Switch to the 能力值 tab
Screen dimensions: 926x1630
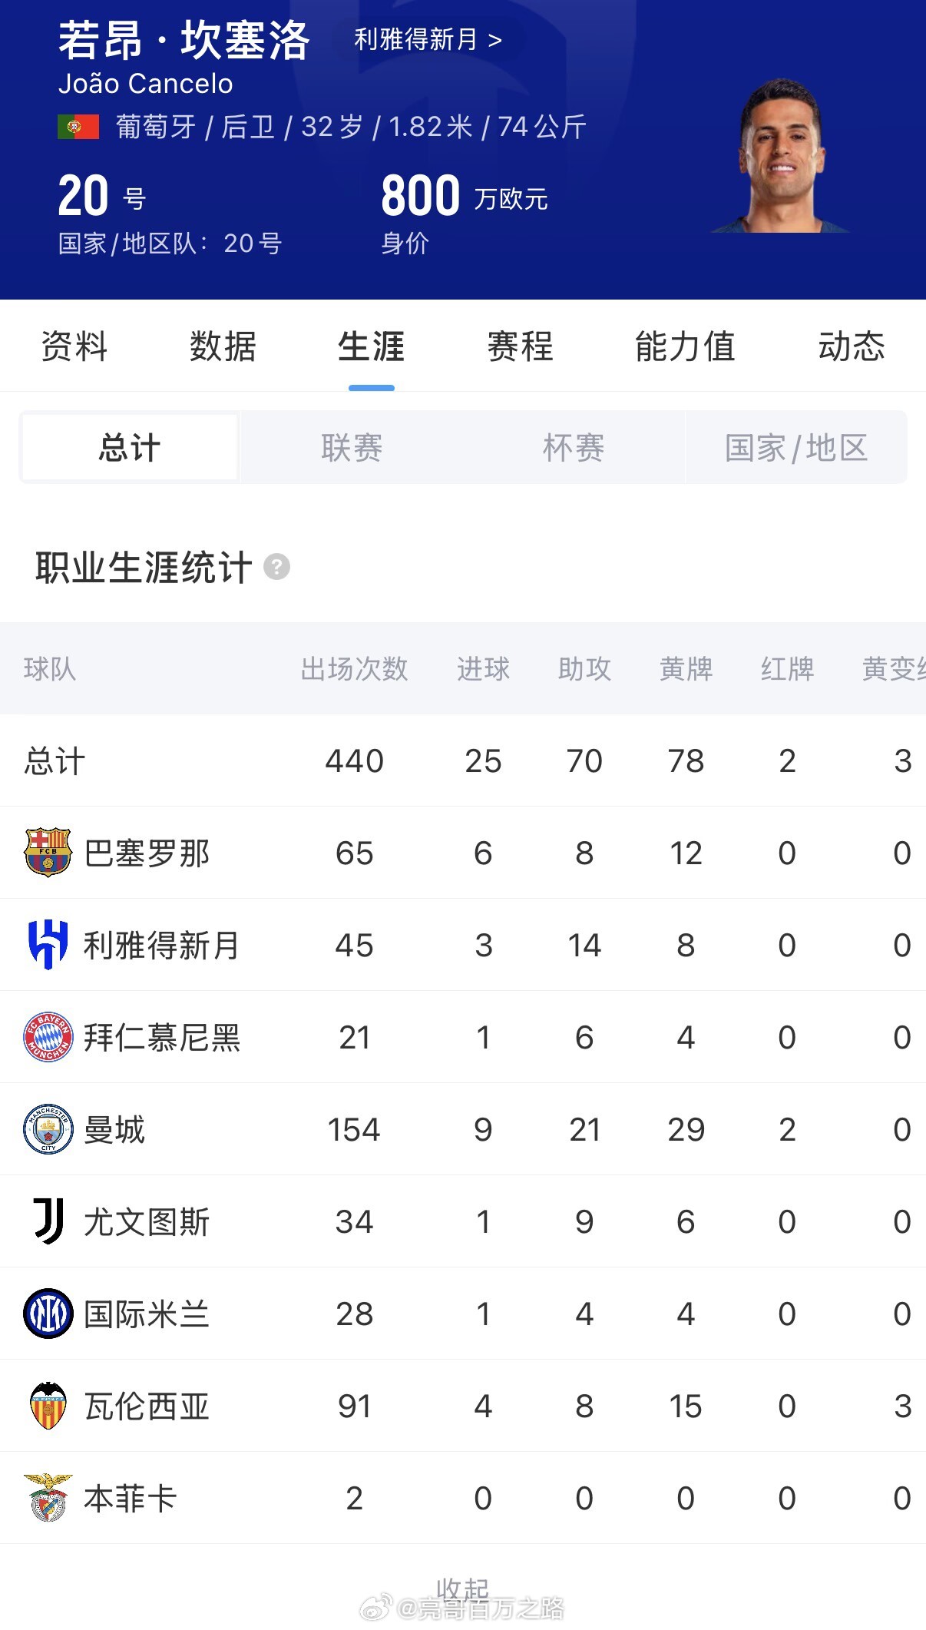685,346
